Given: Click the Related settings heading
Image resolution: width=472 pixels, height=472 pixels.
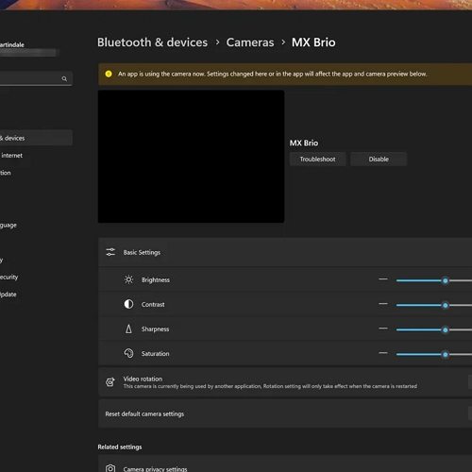Looking at the screenshot, I should (120, 447).
